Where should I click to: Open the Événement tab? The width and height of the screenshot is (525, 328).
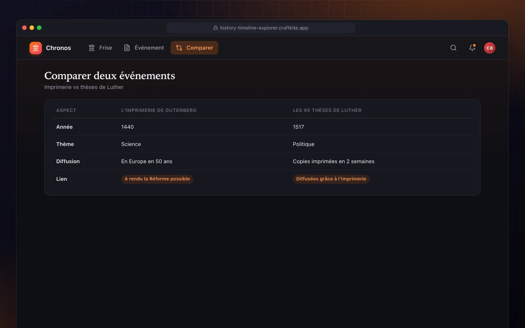[x=144, y=48]
